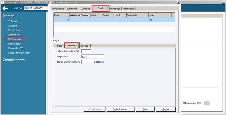Click the Regra column header
226x115 pixels.
[160, 15]
